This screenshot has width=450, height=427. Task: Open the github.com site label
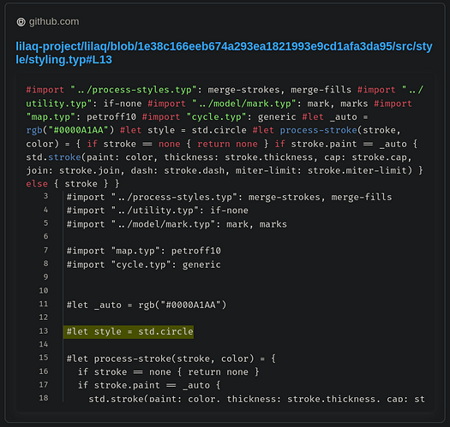tap(54, 21)
